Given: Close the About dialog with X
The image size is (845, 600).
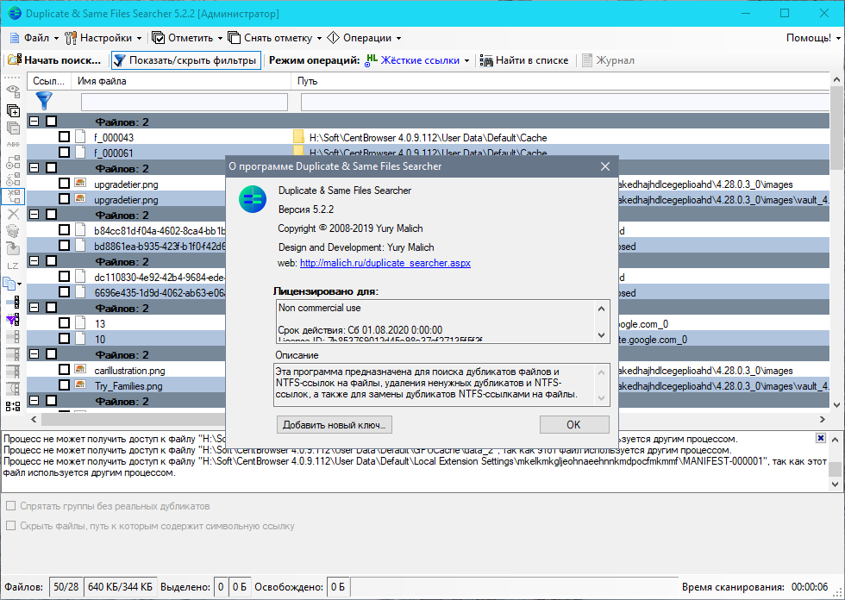Looking at the screenshot, I should click(605, 166).
